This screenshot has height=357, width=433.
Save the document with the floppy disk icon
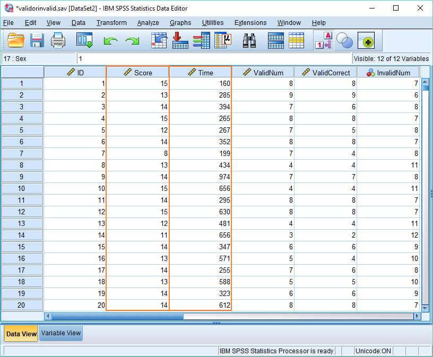click(x=37, y=40)
